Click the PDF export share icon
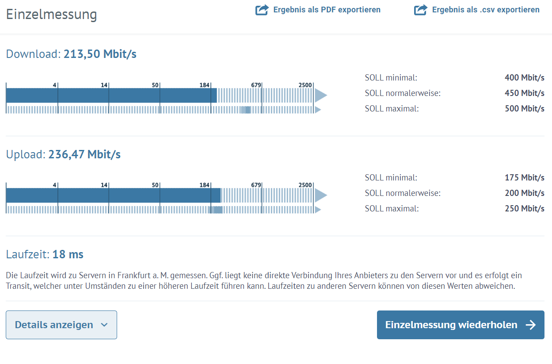Screen dimensions: 552x364 pos(262,10)
